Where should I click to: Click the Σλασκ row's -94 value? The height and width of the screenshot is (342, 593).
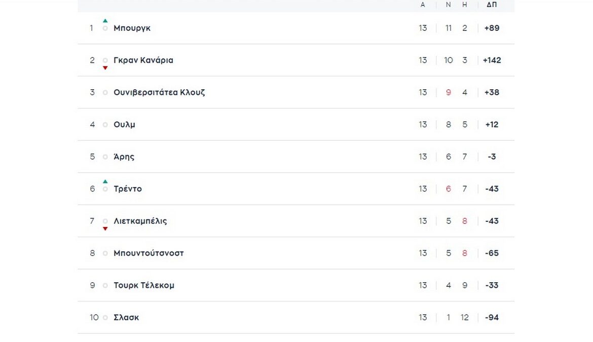pos(492,318)
